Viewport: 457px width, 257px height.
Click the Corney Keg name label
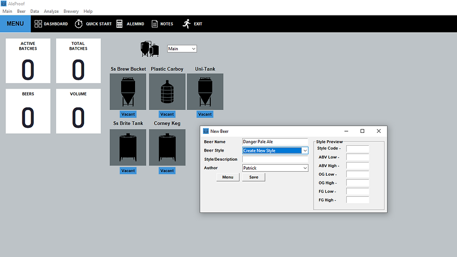tap(167, 123)
